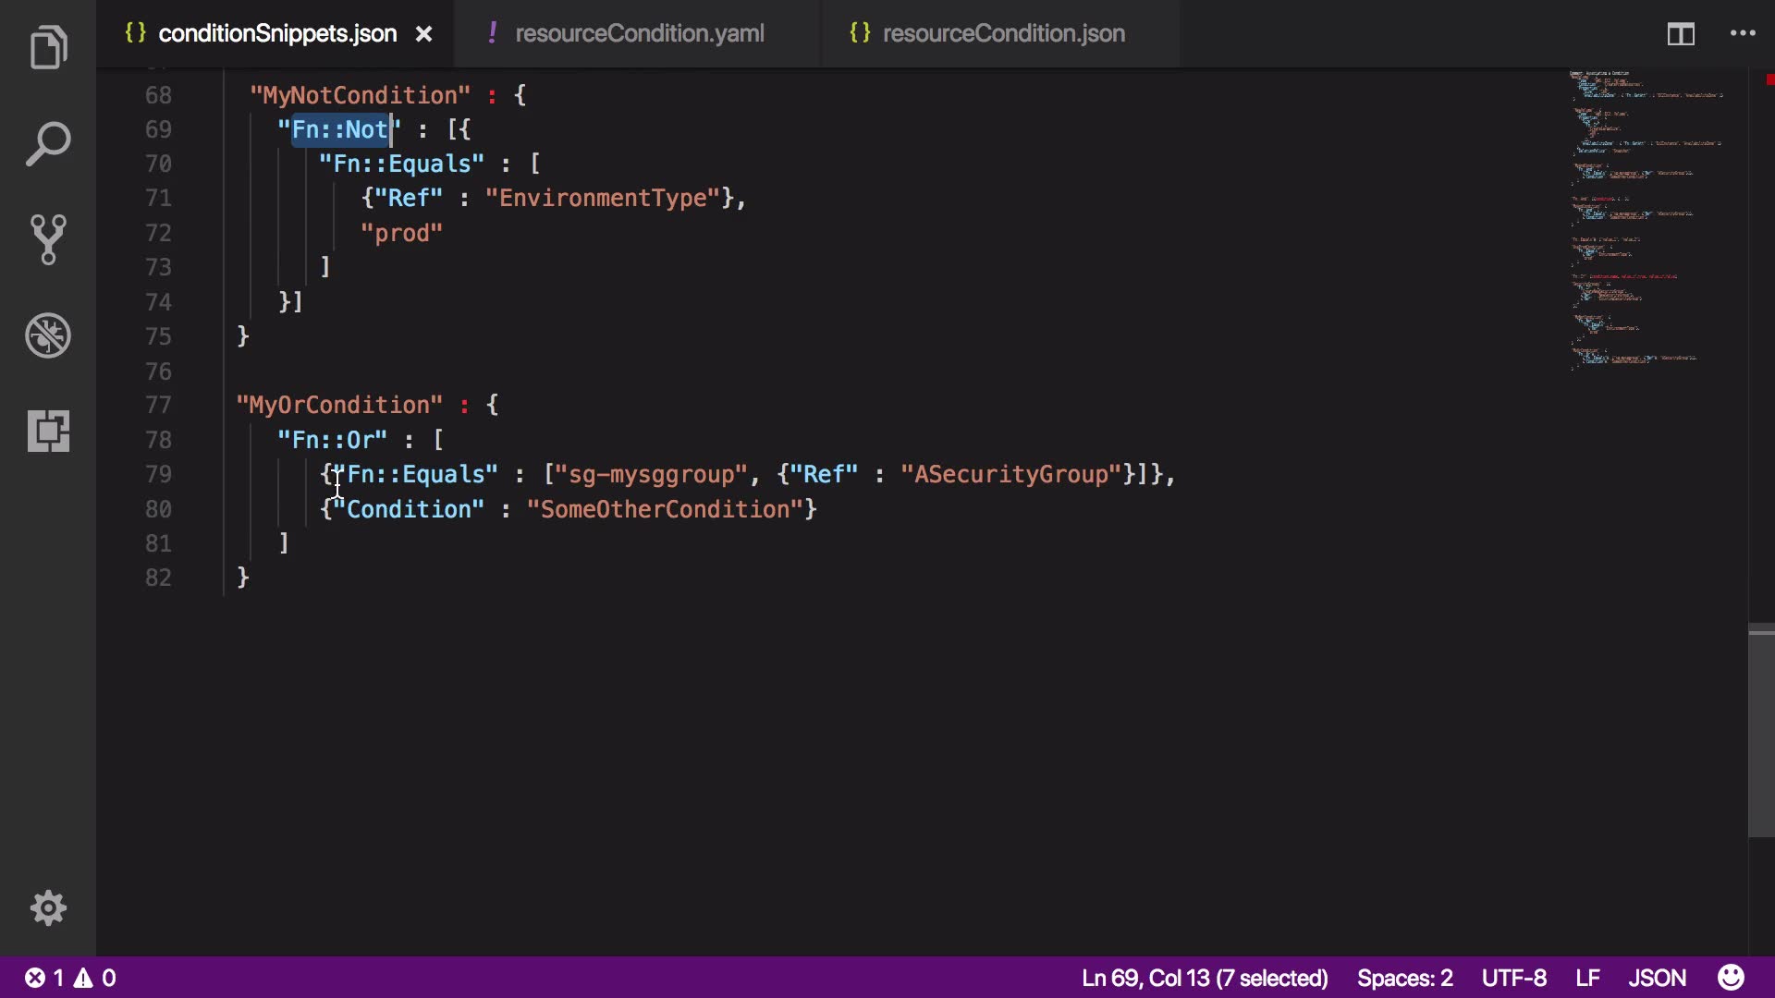This screenshot has width=1775, height=998.
Task: Switch to resourceCondition.json tab
Action: 1003,34
